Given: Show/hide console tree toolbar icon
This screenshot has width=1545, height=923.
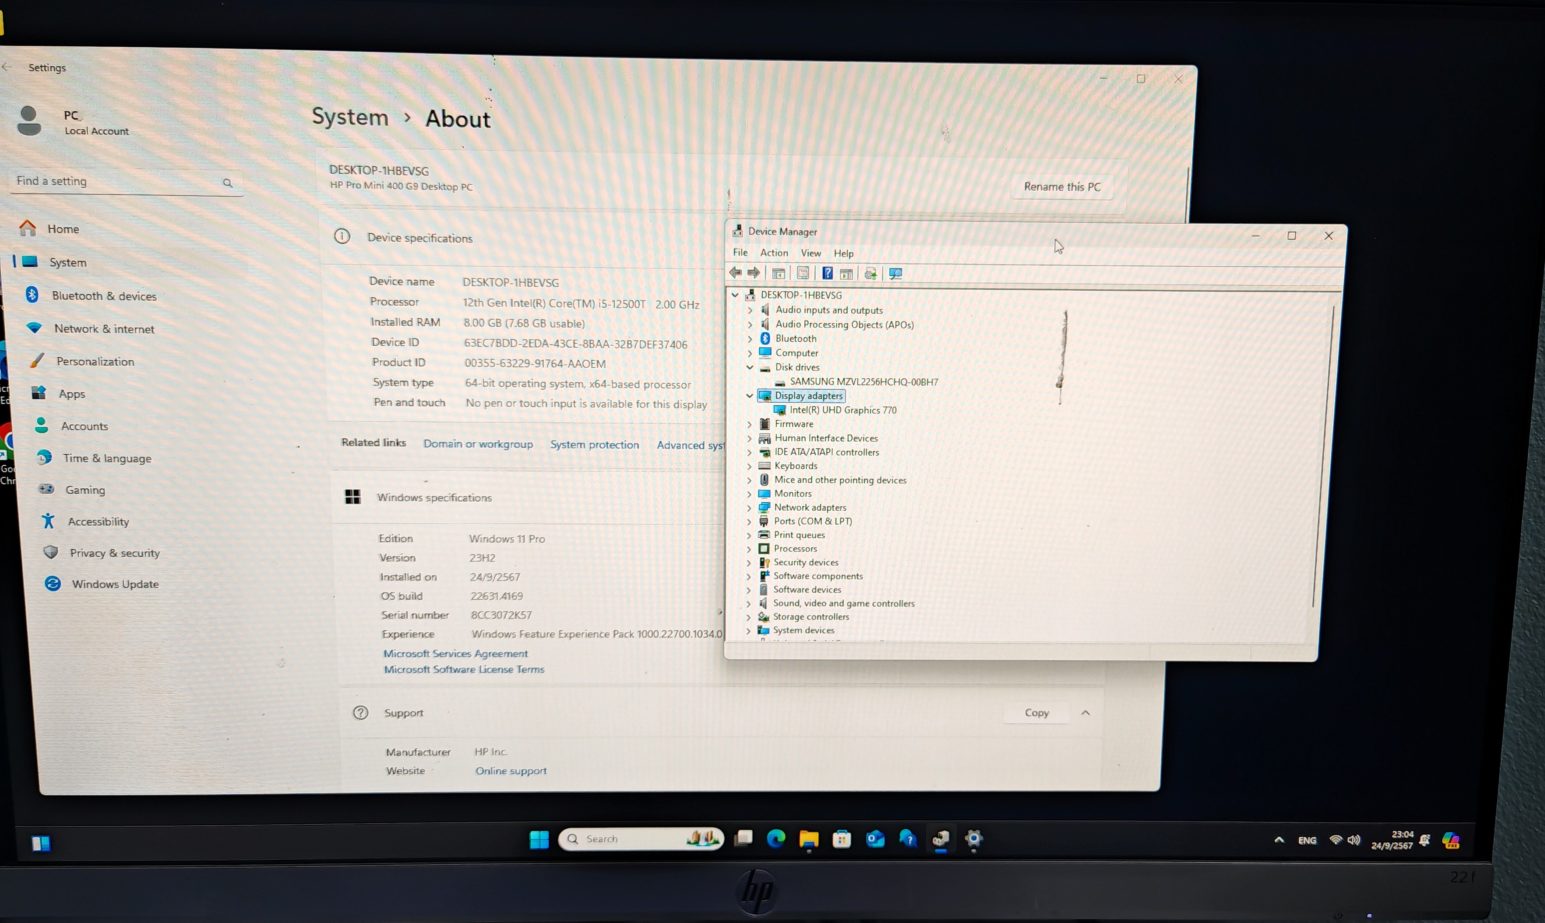Looking at the screenshot, I should pyautogui.click(x=778, y=274).
